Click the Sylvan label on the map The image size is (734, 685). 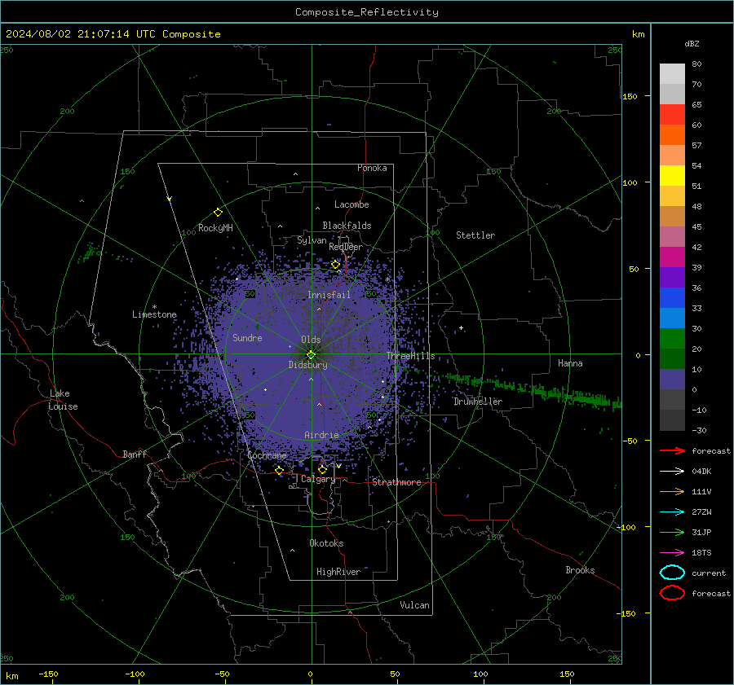click(312, 240)
